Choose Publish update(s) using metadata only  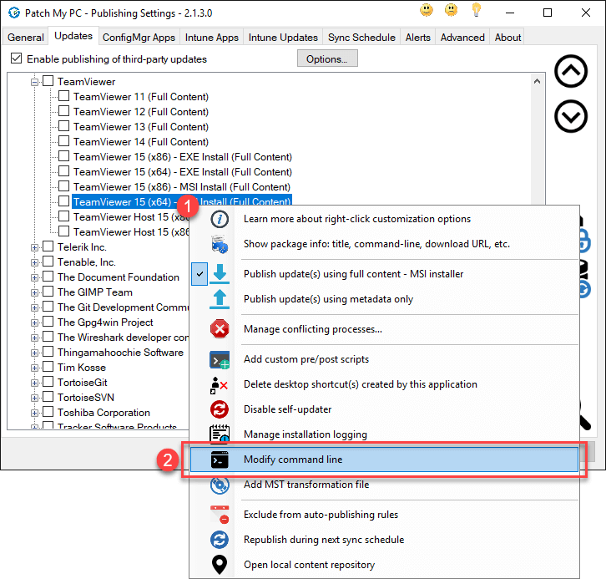(384, 299)
